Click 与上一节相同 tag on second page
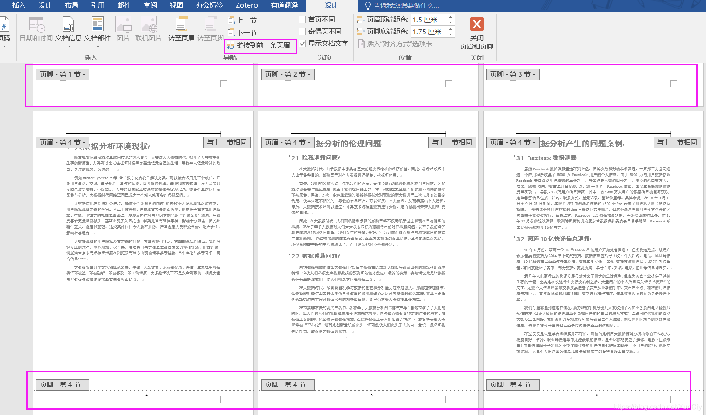 (x=452, y=142)
